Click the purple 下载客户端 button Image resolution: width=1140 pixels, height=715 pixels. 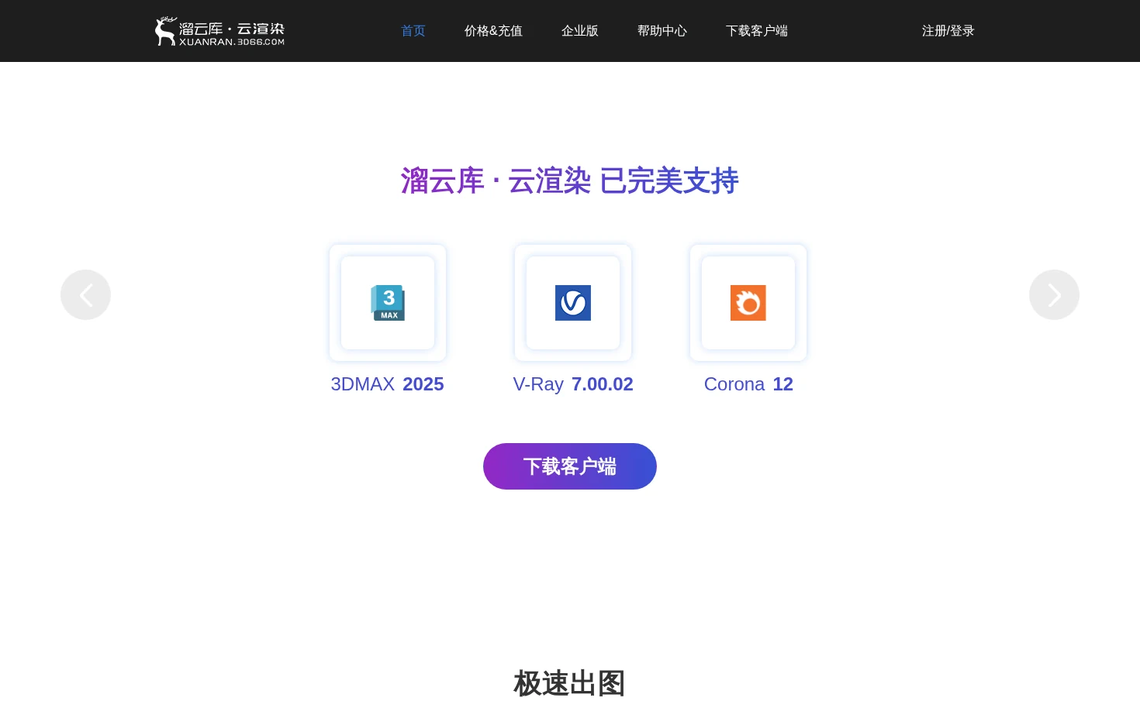point(570,466)
